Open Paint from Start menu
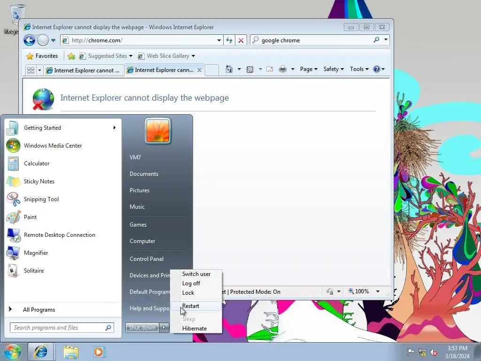Image resolution: width=481 pixels, height=361 pixels. click(x=62, y=217)
